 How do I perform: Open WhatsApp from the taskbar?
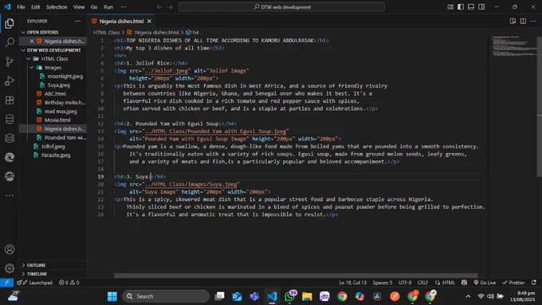pyautogui.click(x=289, y=296)
